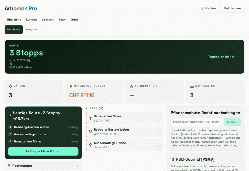Open the Mitarbeiter stat card
Screen dimensions: 249x171
(x=215, y=91)
